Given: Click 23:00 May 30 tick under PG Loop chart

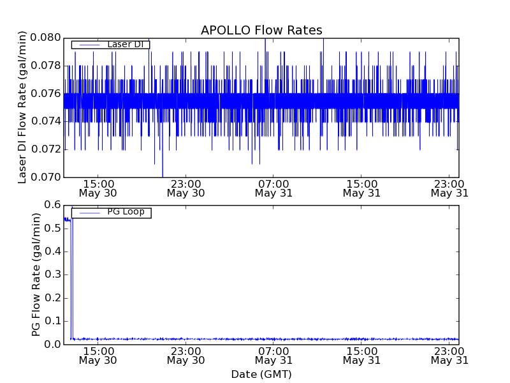Looking at the screenshot, I should [186, 356].
